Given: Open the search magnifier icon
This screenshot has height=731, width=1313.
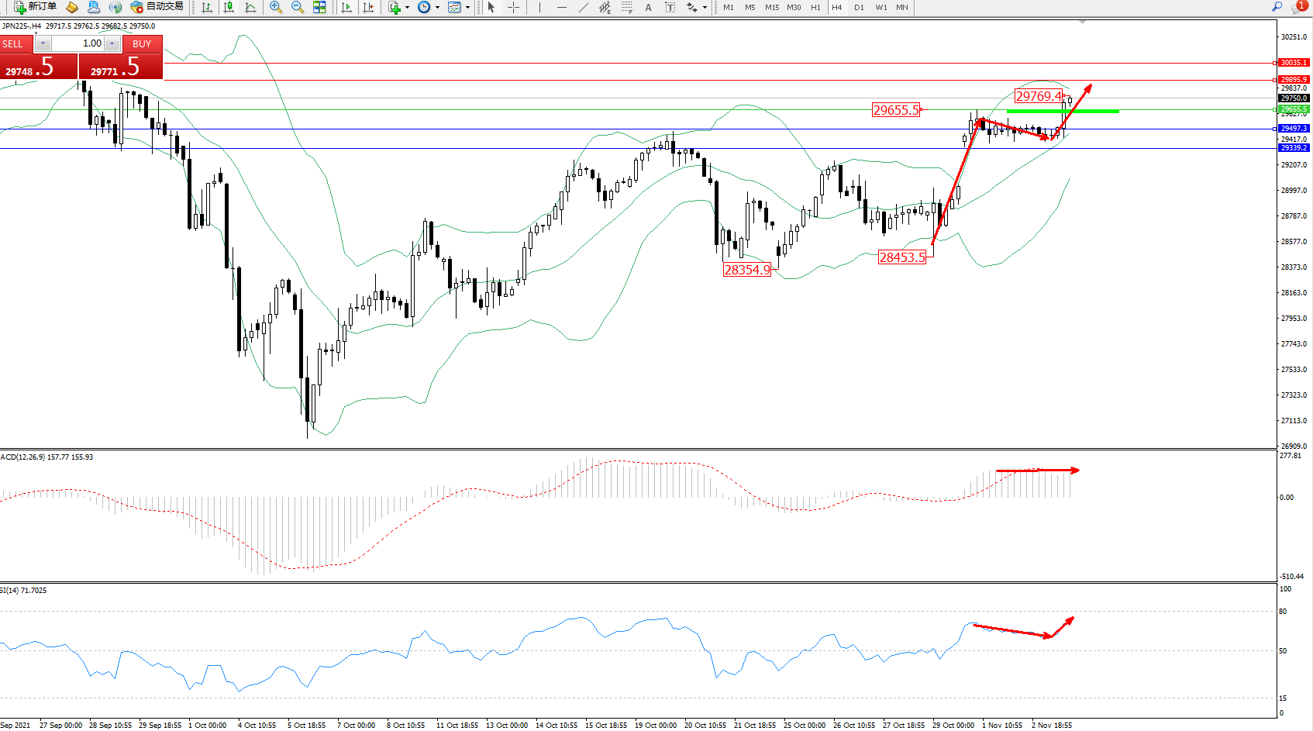Looking at the screenshot, I should (x=1277, y=7).
